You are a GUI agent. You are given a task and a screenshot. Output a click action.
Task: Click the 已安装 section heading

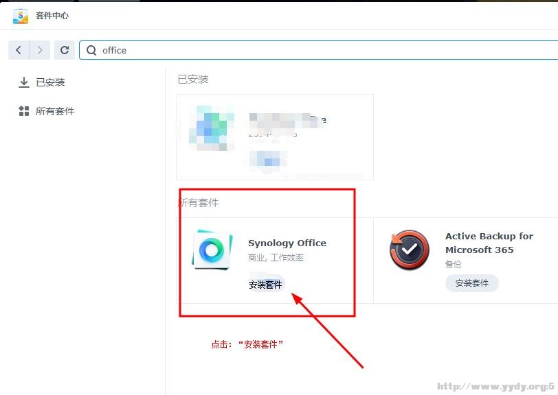click(x=193, y=80)
